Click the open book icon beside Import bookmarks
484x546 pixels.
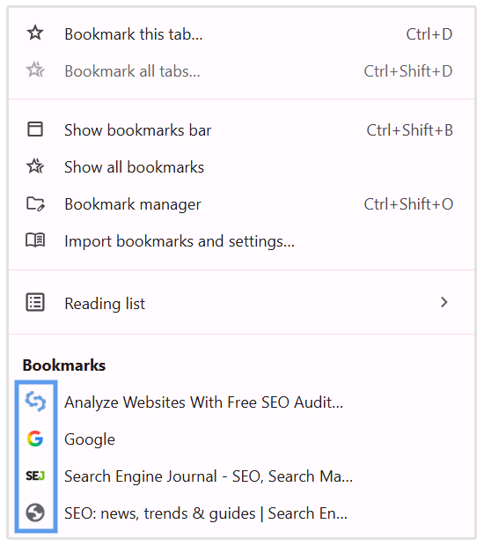[35, 240]
